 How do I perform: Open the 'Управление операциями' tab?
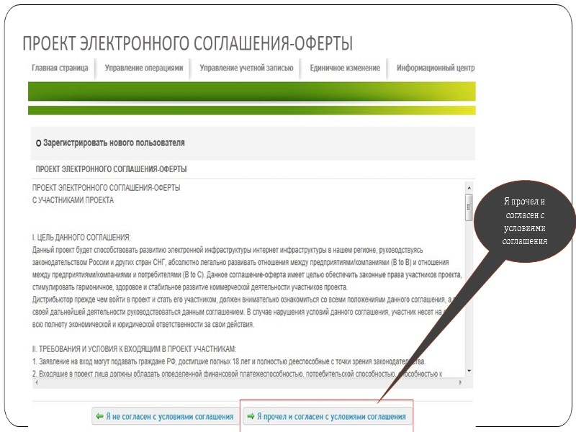143,67
